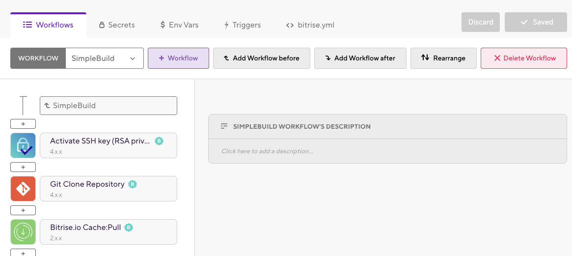The image size is (572, 256).
Task: Add a step below Bitrise.io Cache:Pull
Action: pos(23,253)
